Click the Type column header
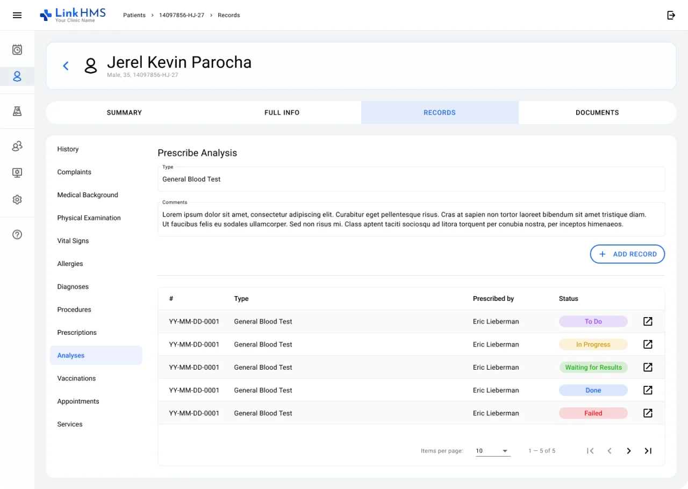688x489 pixels. click(241, 299)
